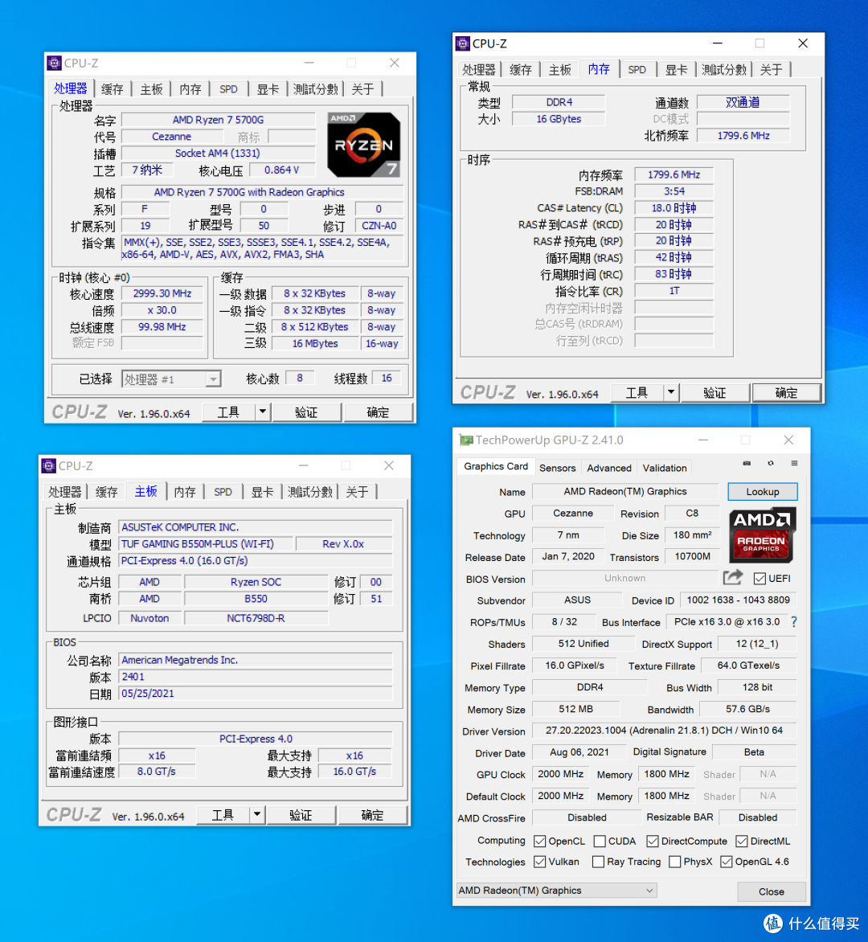The image size is (868, 942).
Task: Toggle UEFI checkbox in GPU-Z
Action: (x=759, y=579)
